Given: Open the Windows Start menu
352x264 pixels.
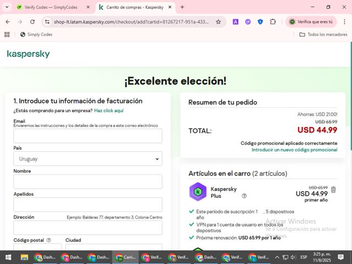Looking at the screenshot, I should [x=8, y=257].
